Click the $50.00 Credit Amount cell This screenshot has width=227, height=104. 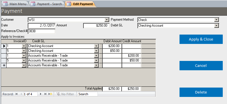click(x=131, y=60)
